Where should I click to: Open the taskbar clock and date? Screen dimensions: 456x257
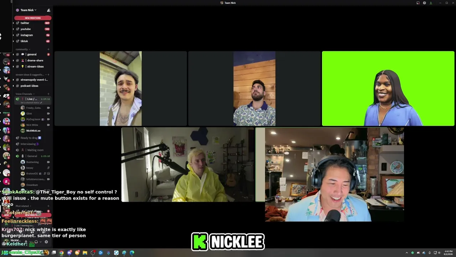449,252
